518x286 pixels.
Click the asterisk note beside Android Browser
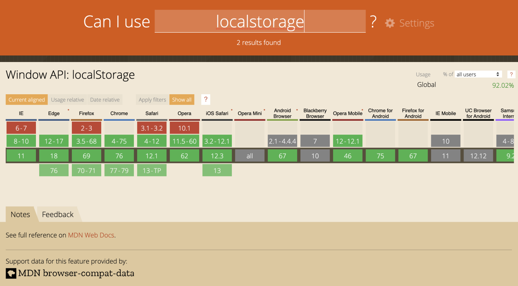tap(297, 109)
